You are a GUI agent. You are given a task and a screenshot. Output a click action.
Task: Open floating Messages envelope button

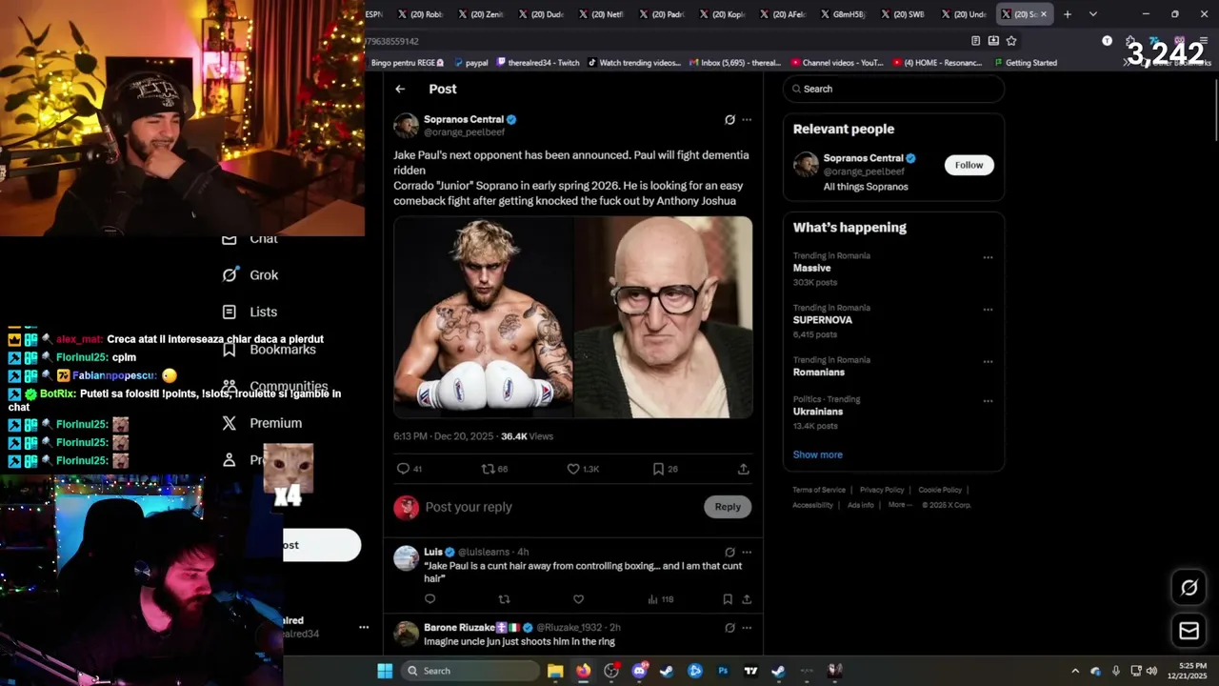click(1189, 631)
